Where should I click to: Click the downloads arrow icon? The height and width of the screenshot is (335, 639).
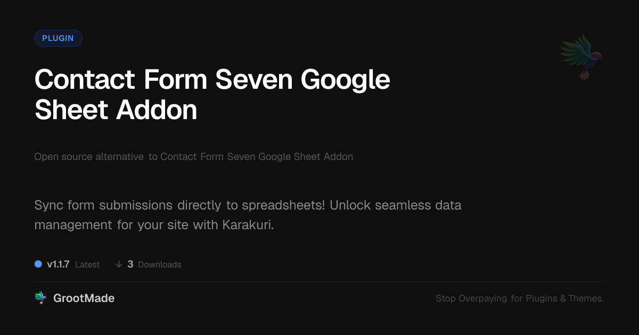(x=119, y=264)
